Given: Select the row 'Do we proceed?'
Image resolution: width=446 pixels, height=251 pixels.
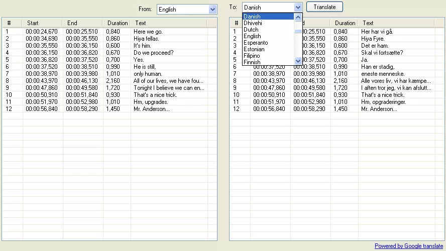Looking at the screenshot, I should (x=154, y=53).
